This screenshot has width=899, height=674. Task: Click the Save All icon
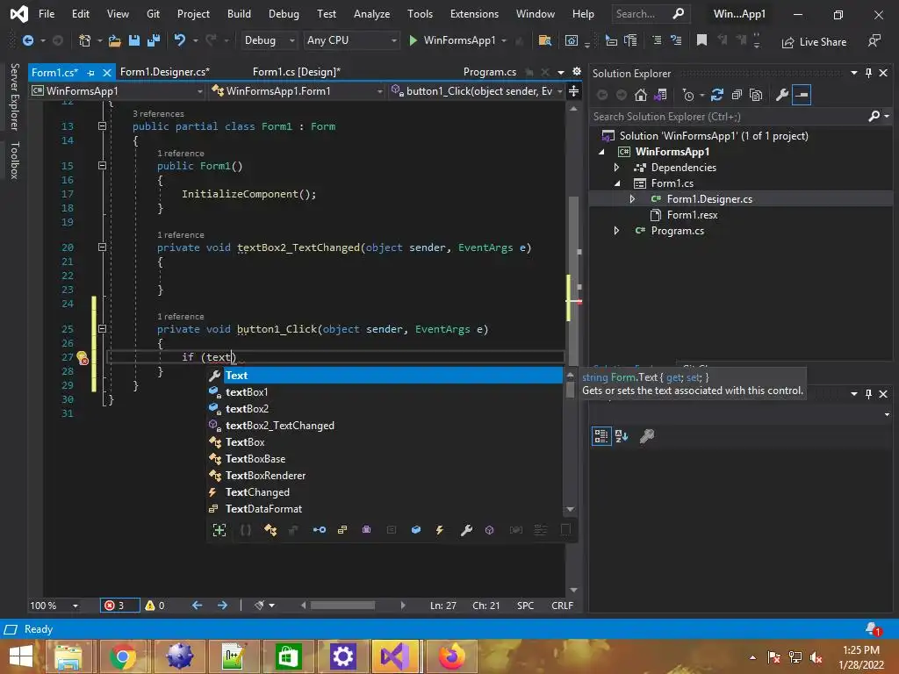click(x=154, y=40)
